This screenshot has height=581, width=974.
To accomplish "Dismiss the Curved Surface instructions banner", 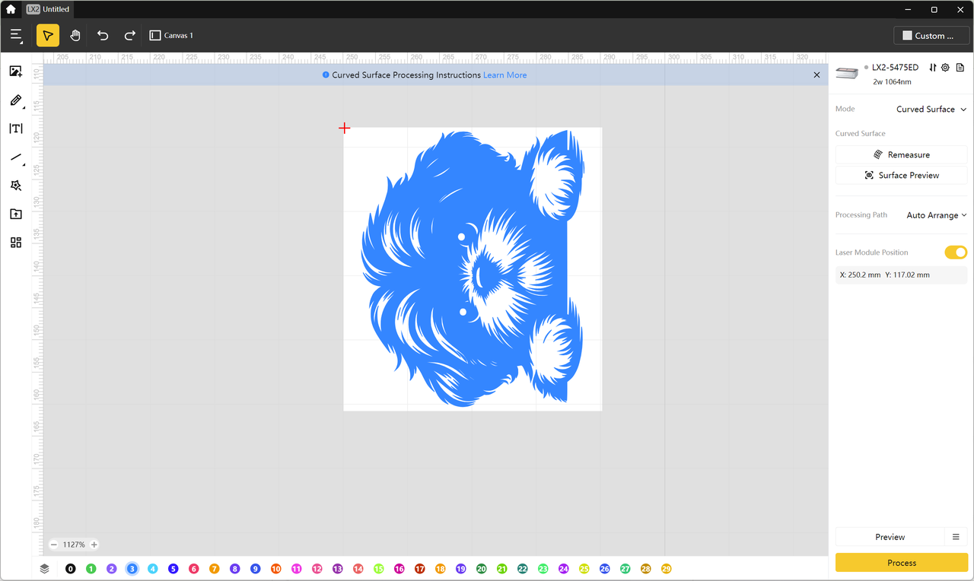I will [x=816, y=75].
